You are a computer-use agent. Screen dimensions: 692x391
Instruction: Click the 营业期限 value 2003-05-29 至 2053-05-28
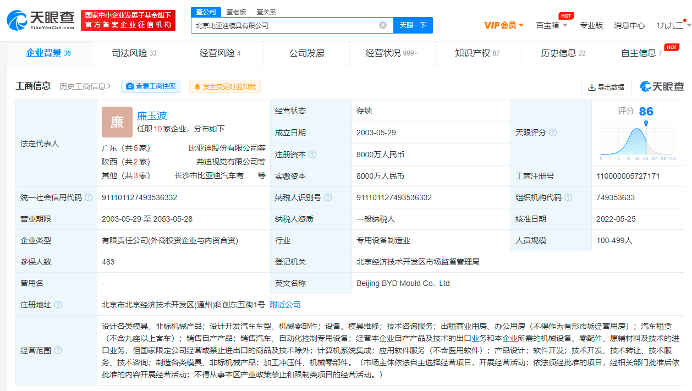coord(147,219)
